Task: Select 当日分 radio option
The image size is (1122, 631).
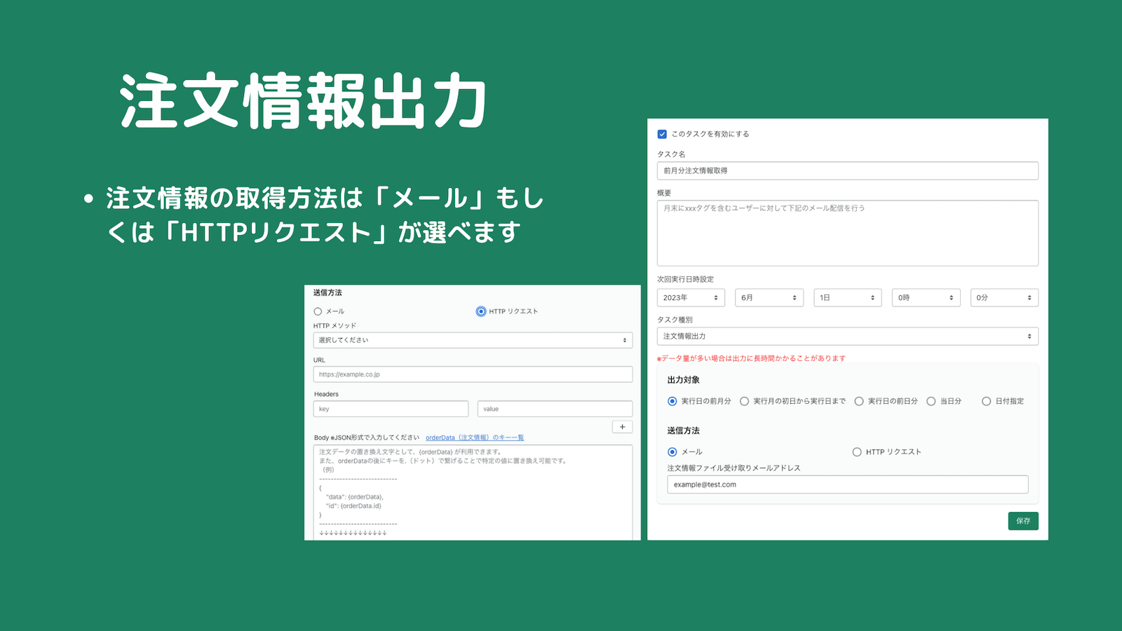Action: pos(931,401)
